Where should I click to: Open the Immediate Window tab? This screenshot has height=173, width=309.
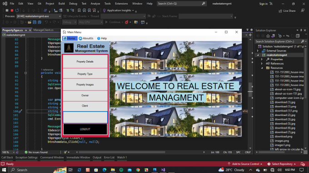78,158
